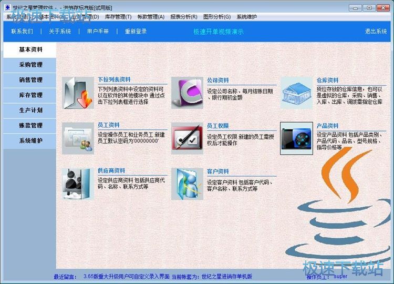This screenshot has width=394, height=284.
Task: Go to 系统维护 in the sidebar
Action: 30,140
